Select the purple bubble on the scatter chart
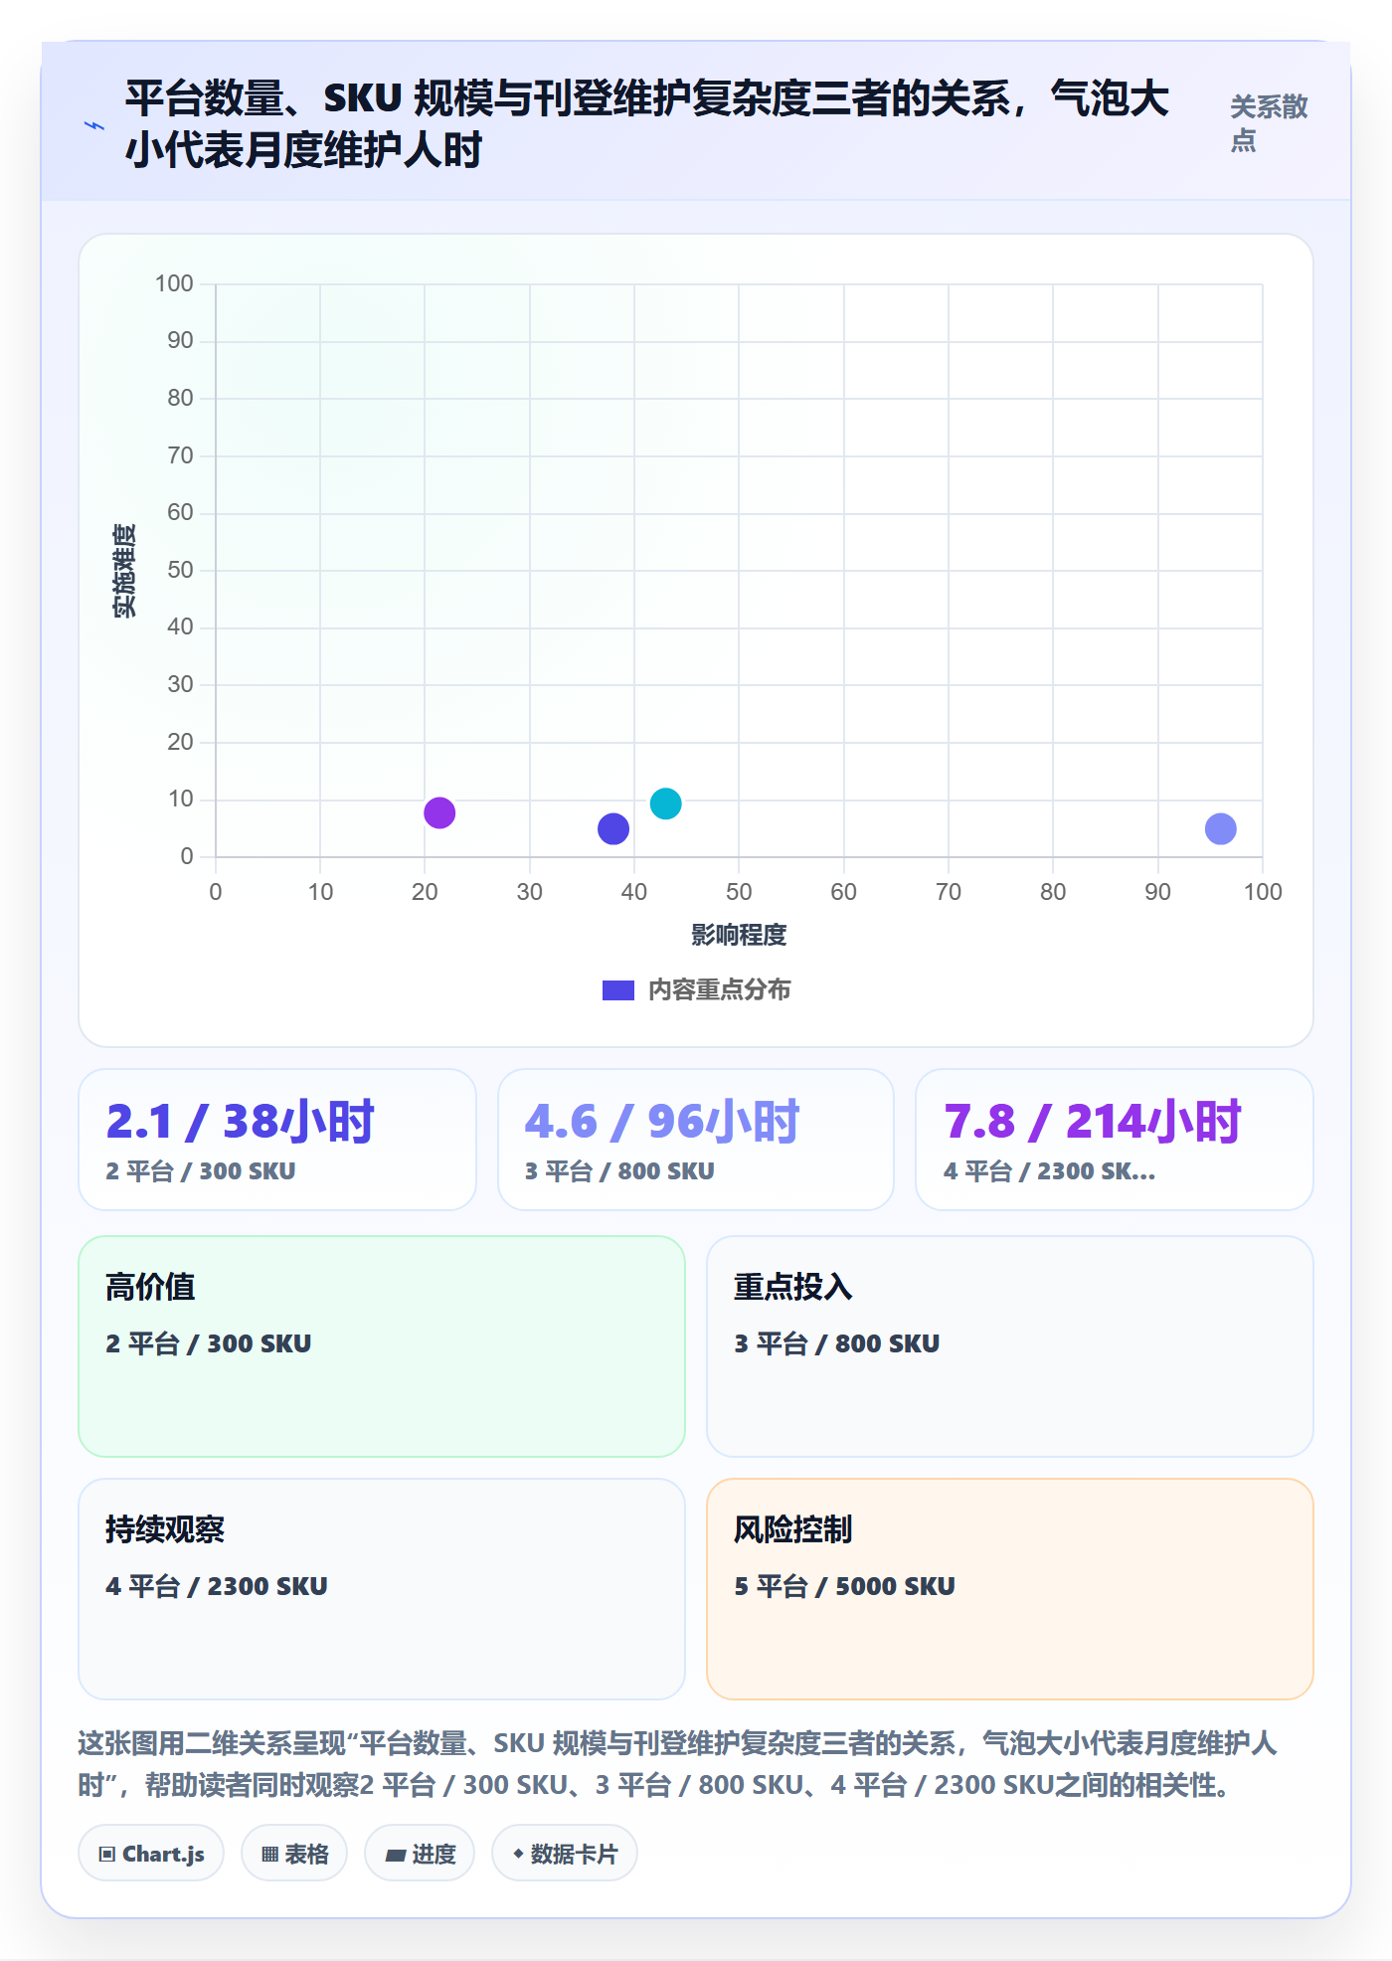This screenshot has height=1961, width=1392. 439,812
